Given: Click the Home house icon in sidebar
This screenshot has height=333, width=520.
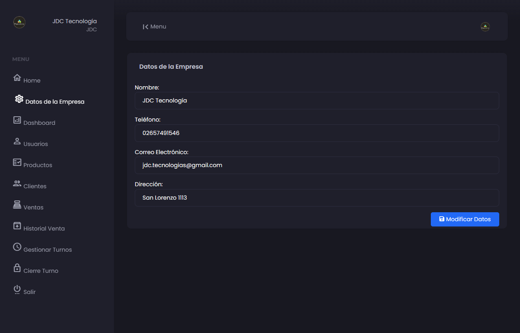Looking at the screenshot, I should click(17, 78).
